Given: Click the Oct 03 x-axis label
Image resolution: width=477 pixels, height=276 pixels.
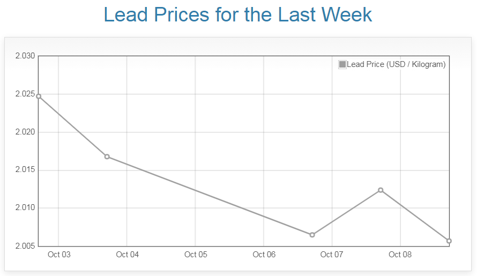Looking at the screenshot, I should coord(59,255).
